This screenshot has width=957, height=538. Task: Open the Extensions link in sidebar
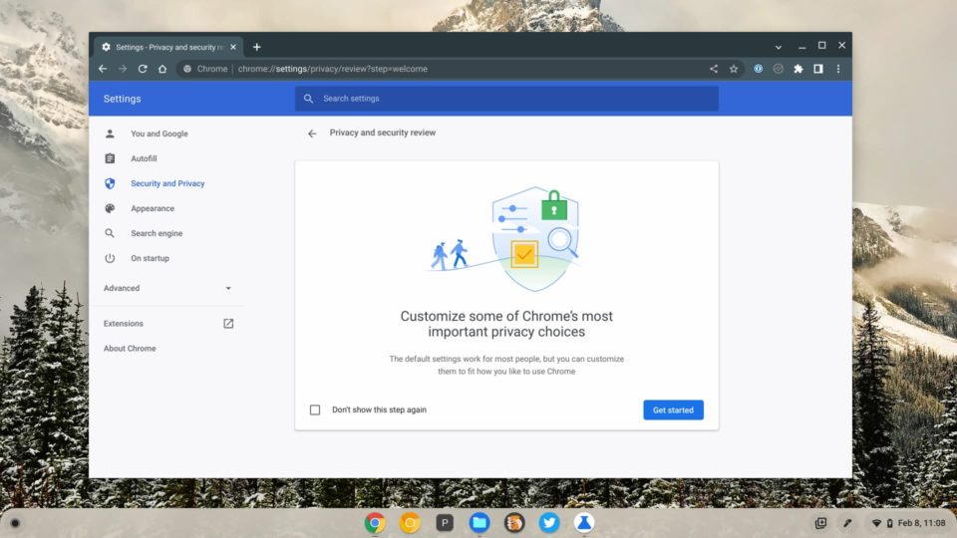(x=124, y=323)
